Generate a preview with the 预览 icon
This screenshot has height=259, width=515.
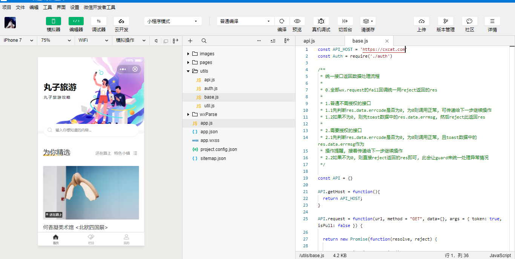tap(297, 21)
